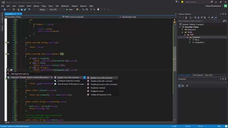The width and height of the screenshot is (228, 128).
Task: Click the bookmark icon in the toolbar
Action: coord(98,10)
